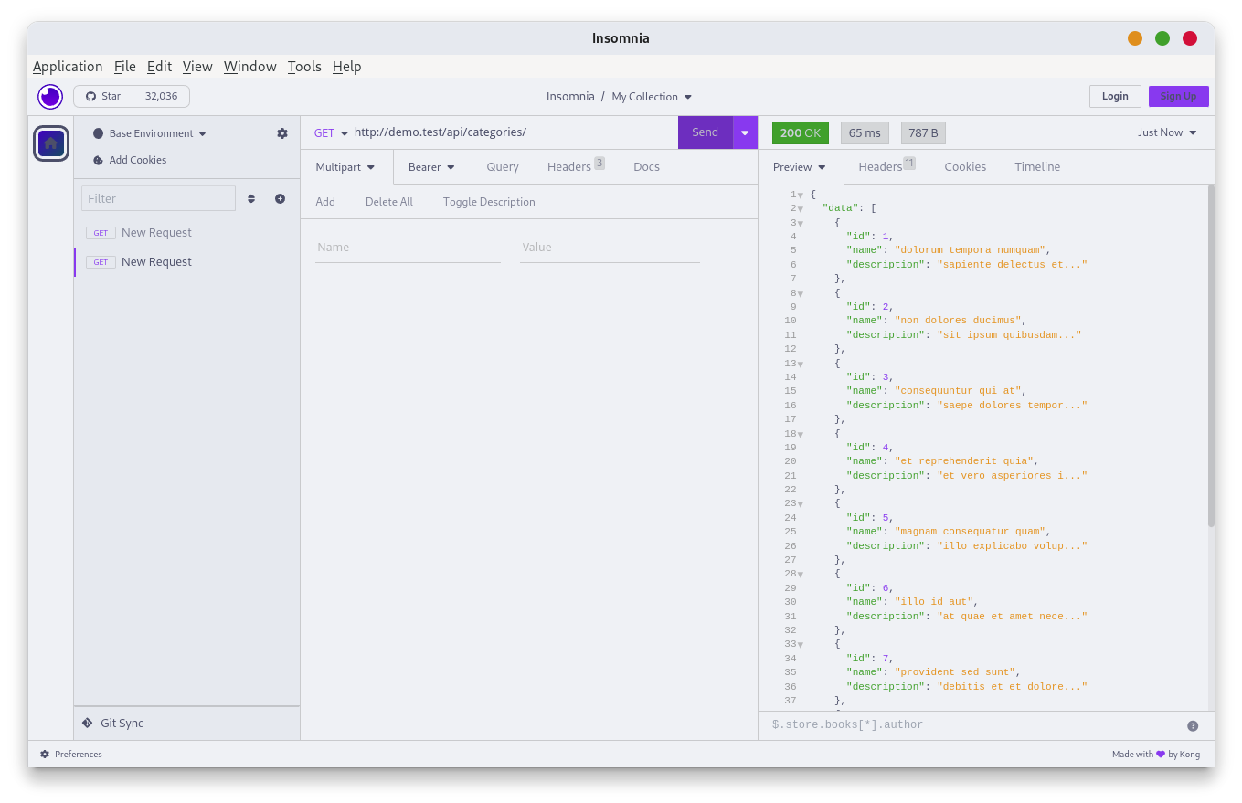Click the request URL field
Image resolution: width=1242 pixels, height=803 pixels.
(515, 132)
